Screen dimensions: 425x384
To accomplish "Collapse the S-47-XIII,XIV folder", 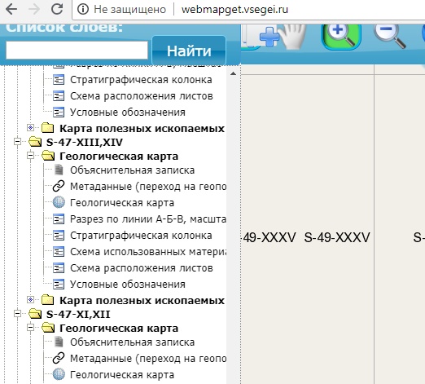I will pyautogui.click(x=18, y=142).
